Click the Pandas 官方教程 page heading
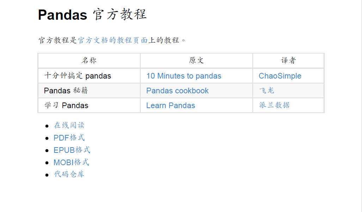 pyautogui.click(x=92, y=15)
